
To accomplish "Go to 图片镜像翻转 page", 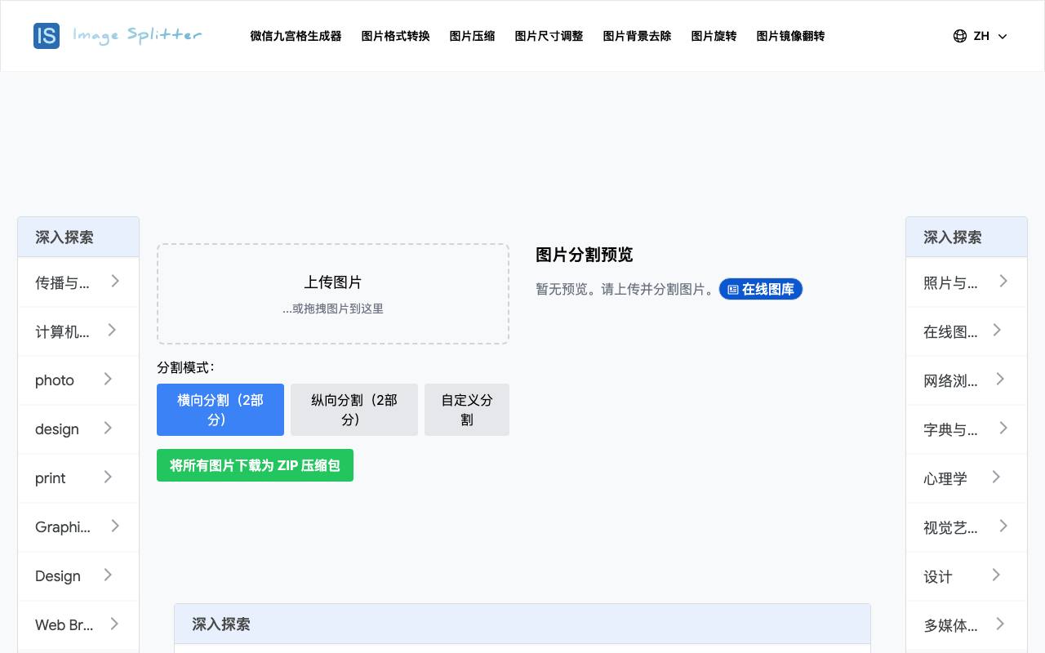I will click(790, 36).
